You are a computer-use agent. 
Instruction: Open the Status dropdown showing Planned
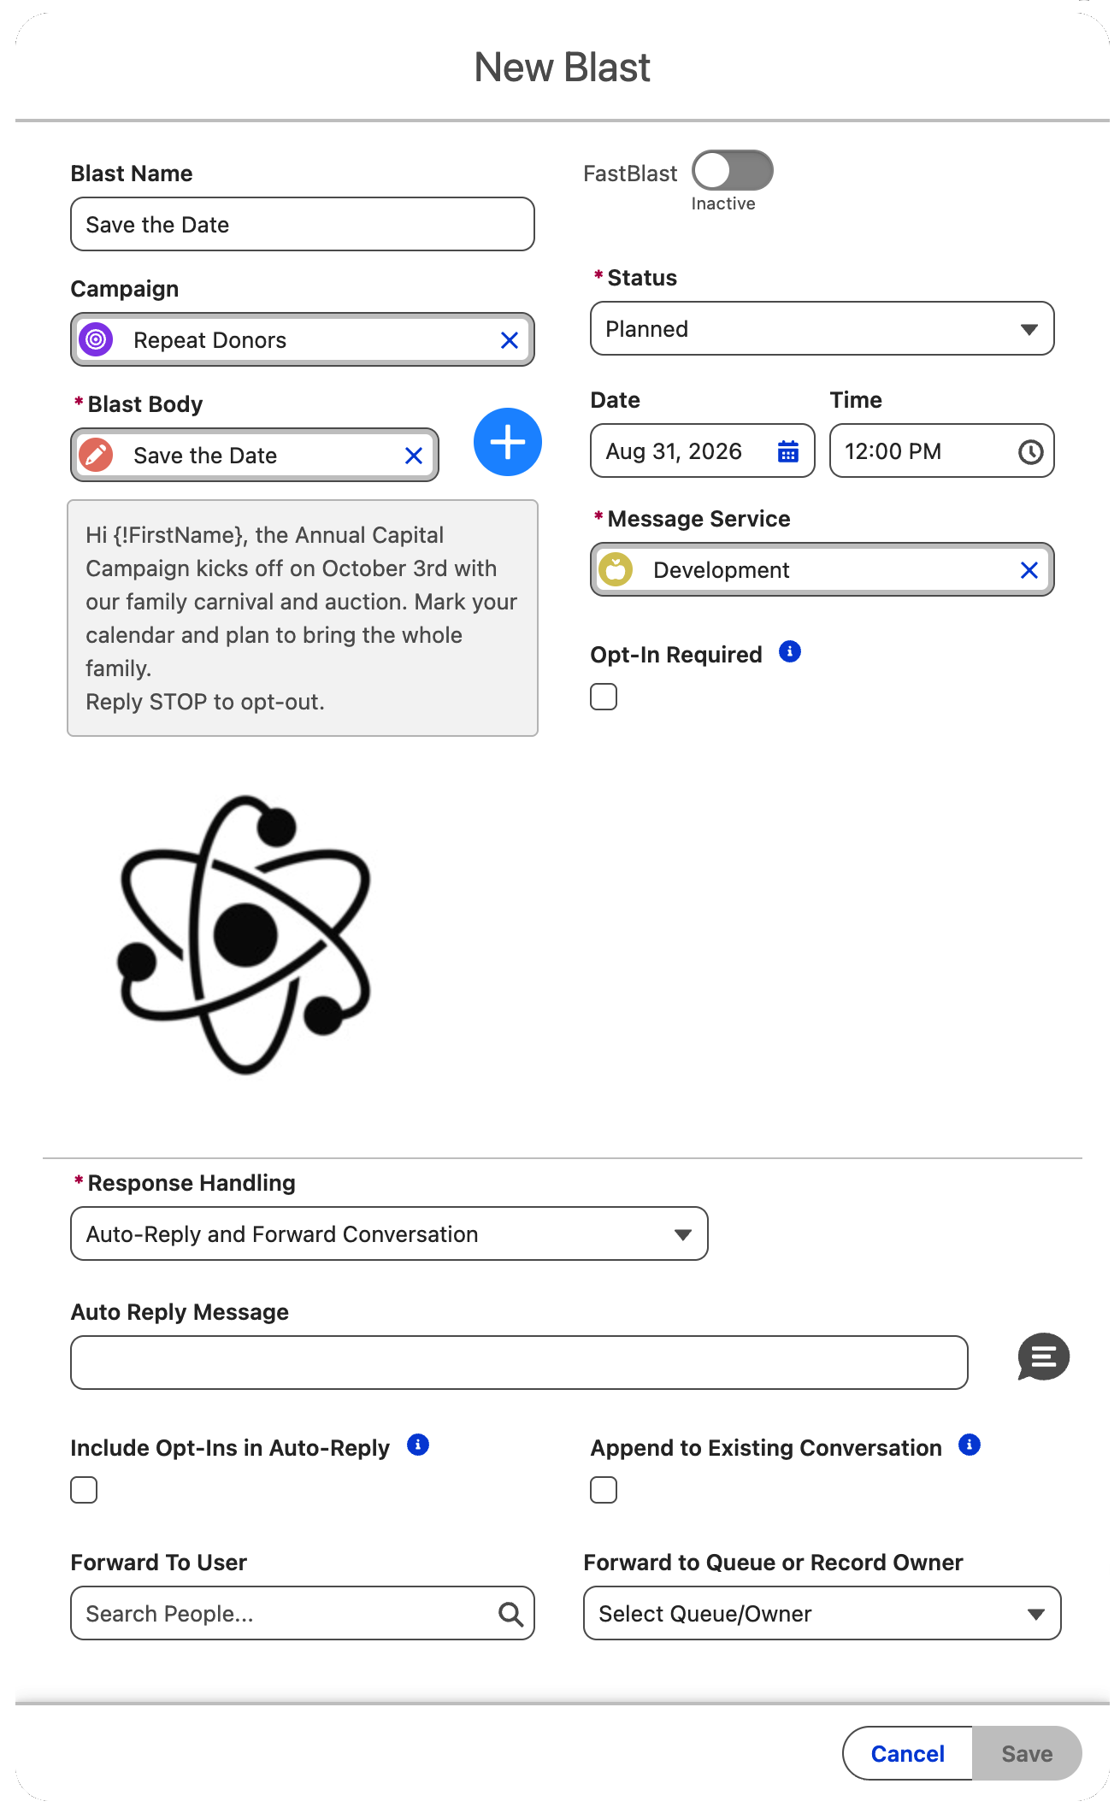coord(822,328)
